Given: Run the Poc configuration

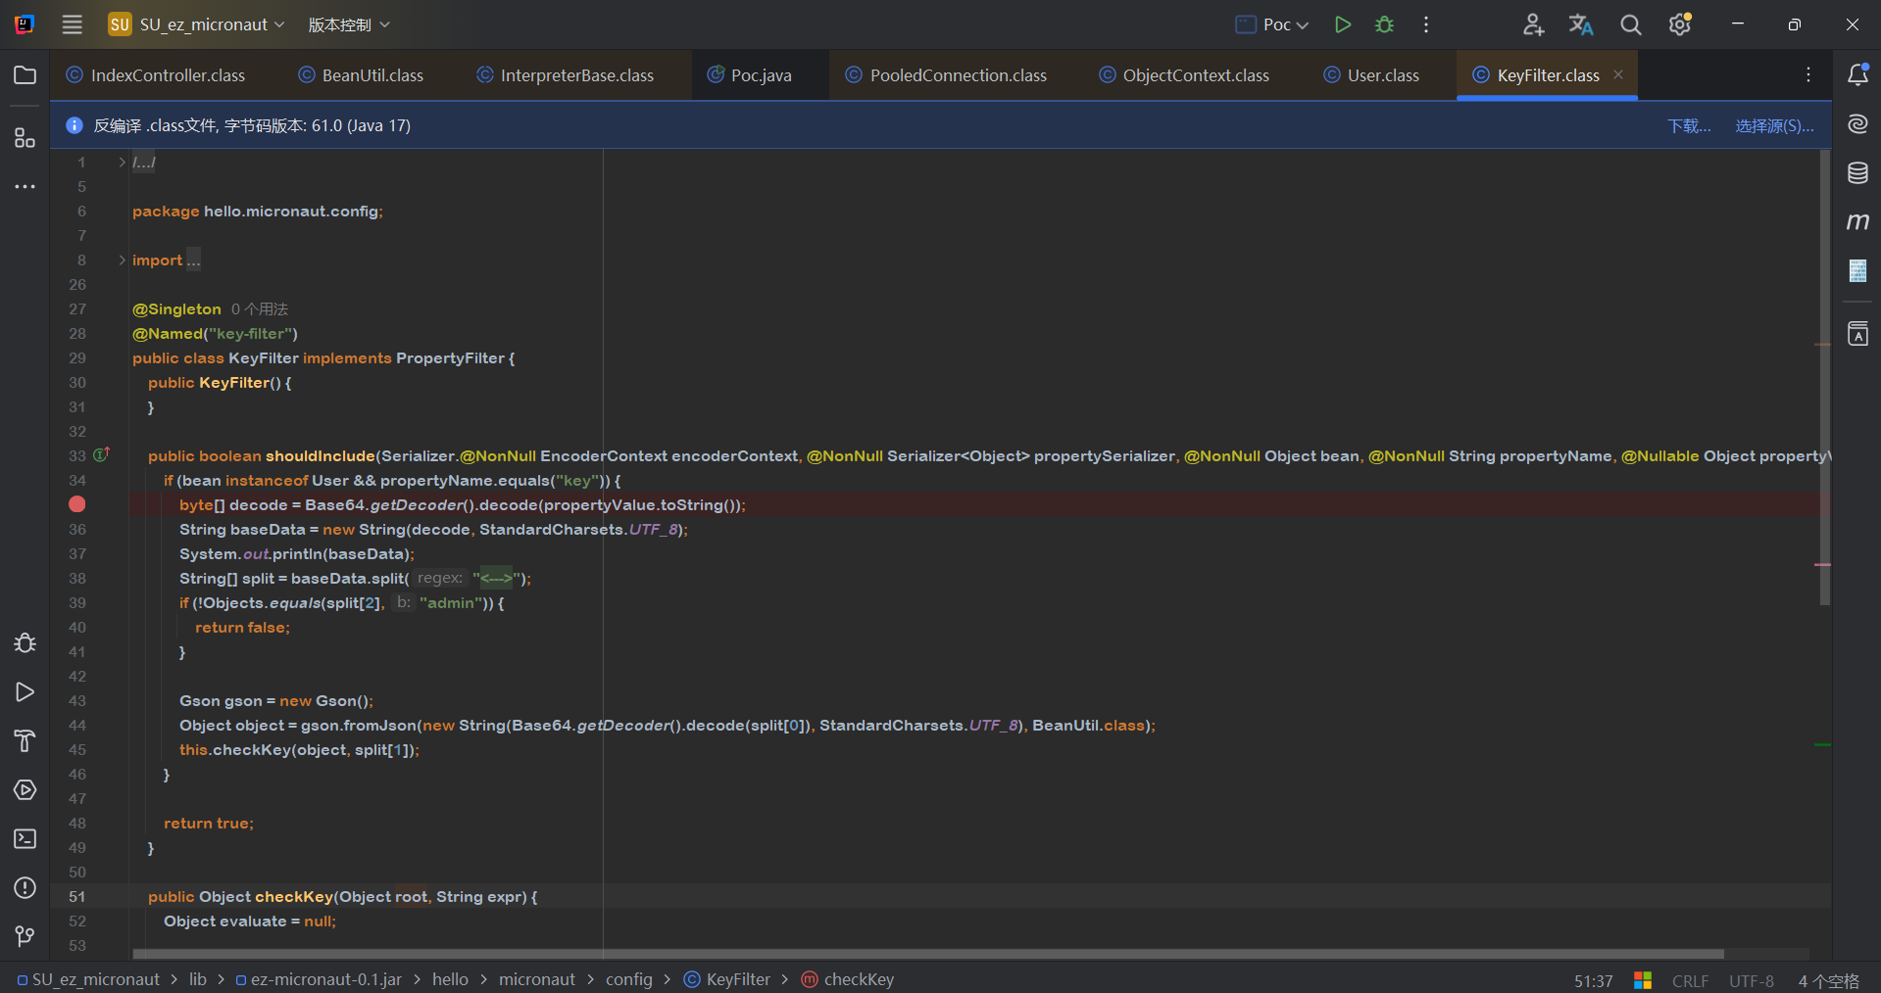Looking at the screenshot, I should (1343, 24).
